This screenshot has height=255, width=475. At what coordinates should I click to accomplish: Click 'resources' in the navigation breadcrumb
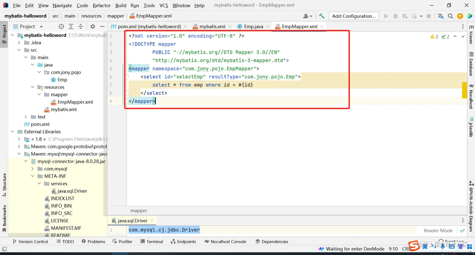[x=91, y=16]
